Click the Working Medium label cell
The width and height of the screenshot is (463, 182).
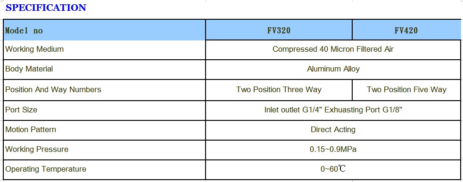tap(104, 49)
